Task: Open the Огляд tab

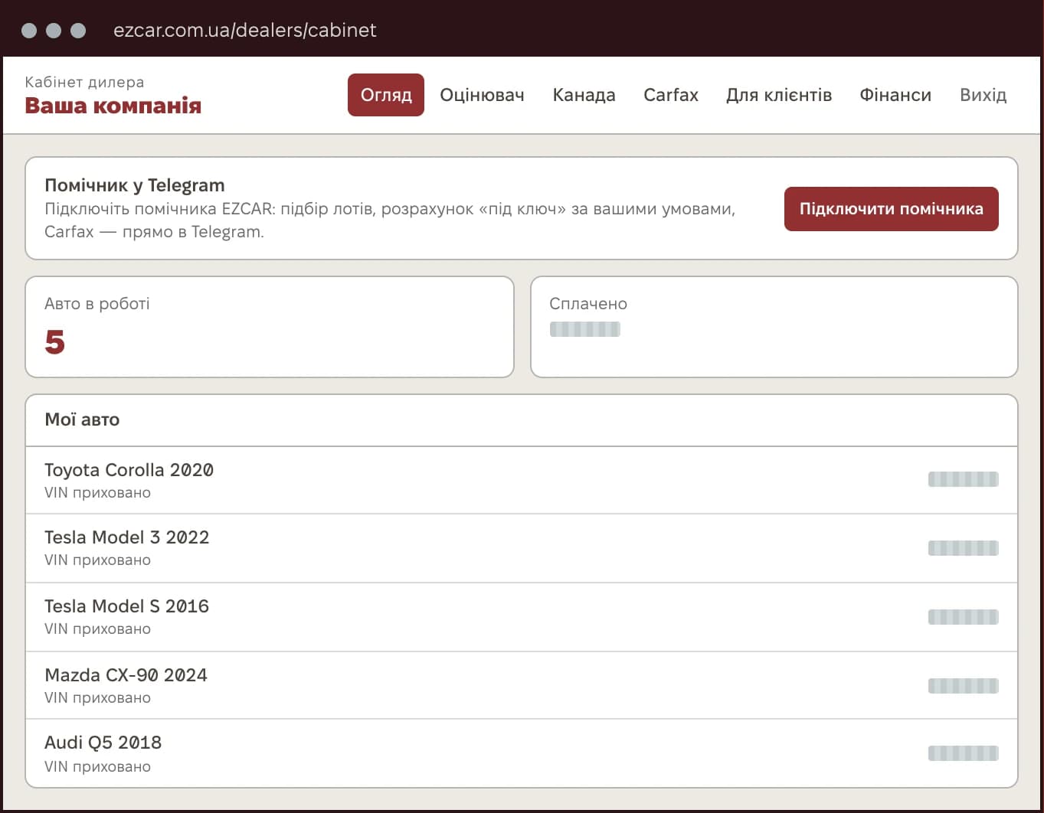Action: pos(386,95)
